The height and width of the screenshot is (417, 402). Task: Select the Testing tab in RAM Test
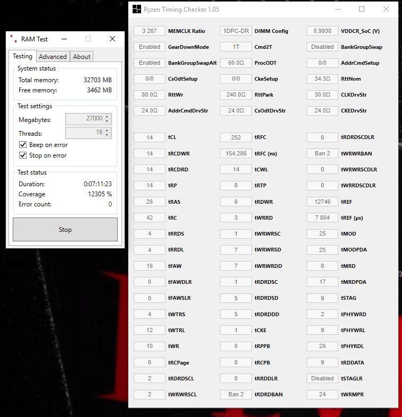tap(23, 56)
